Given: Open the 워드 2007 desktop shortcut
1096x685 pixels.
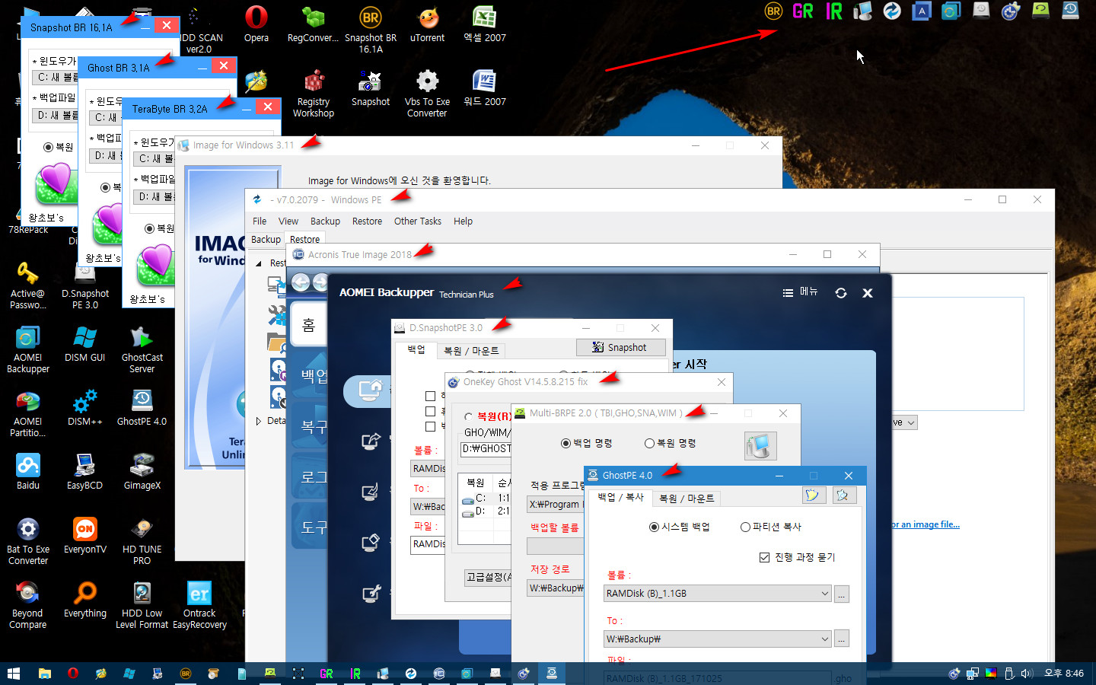Looking at the screenshot, I should 485,88.
